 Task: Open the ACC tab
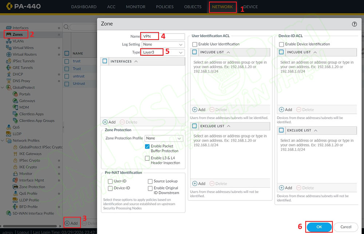coord(111,7)
